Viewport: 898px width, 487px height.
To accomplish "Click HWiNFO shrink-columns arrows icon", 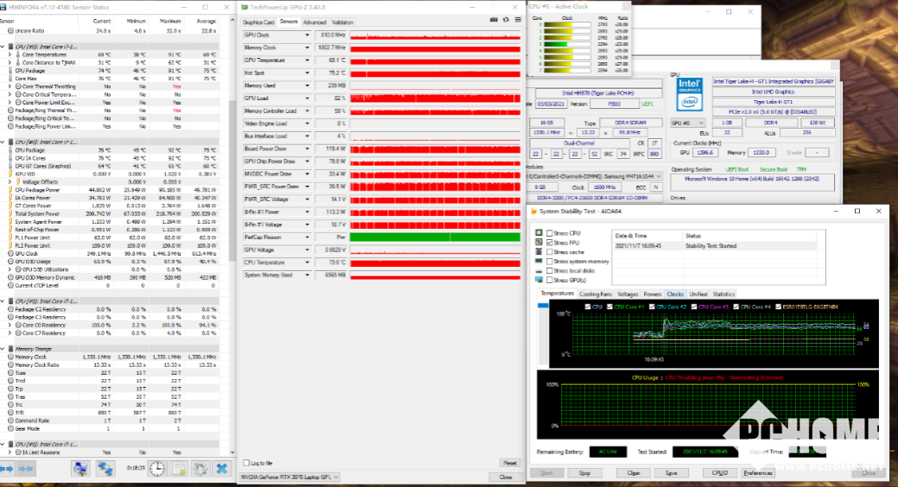I will click(26, 469).
